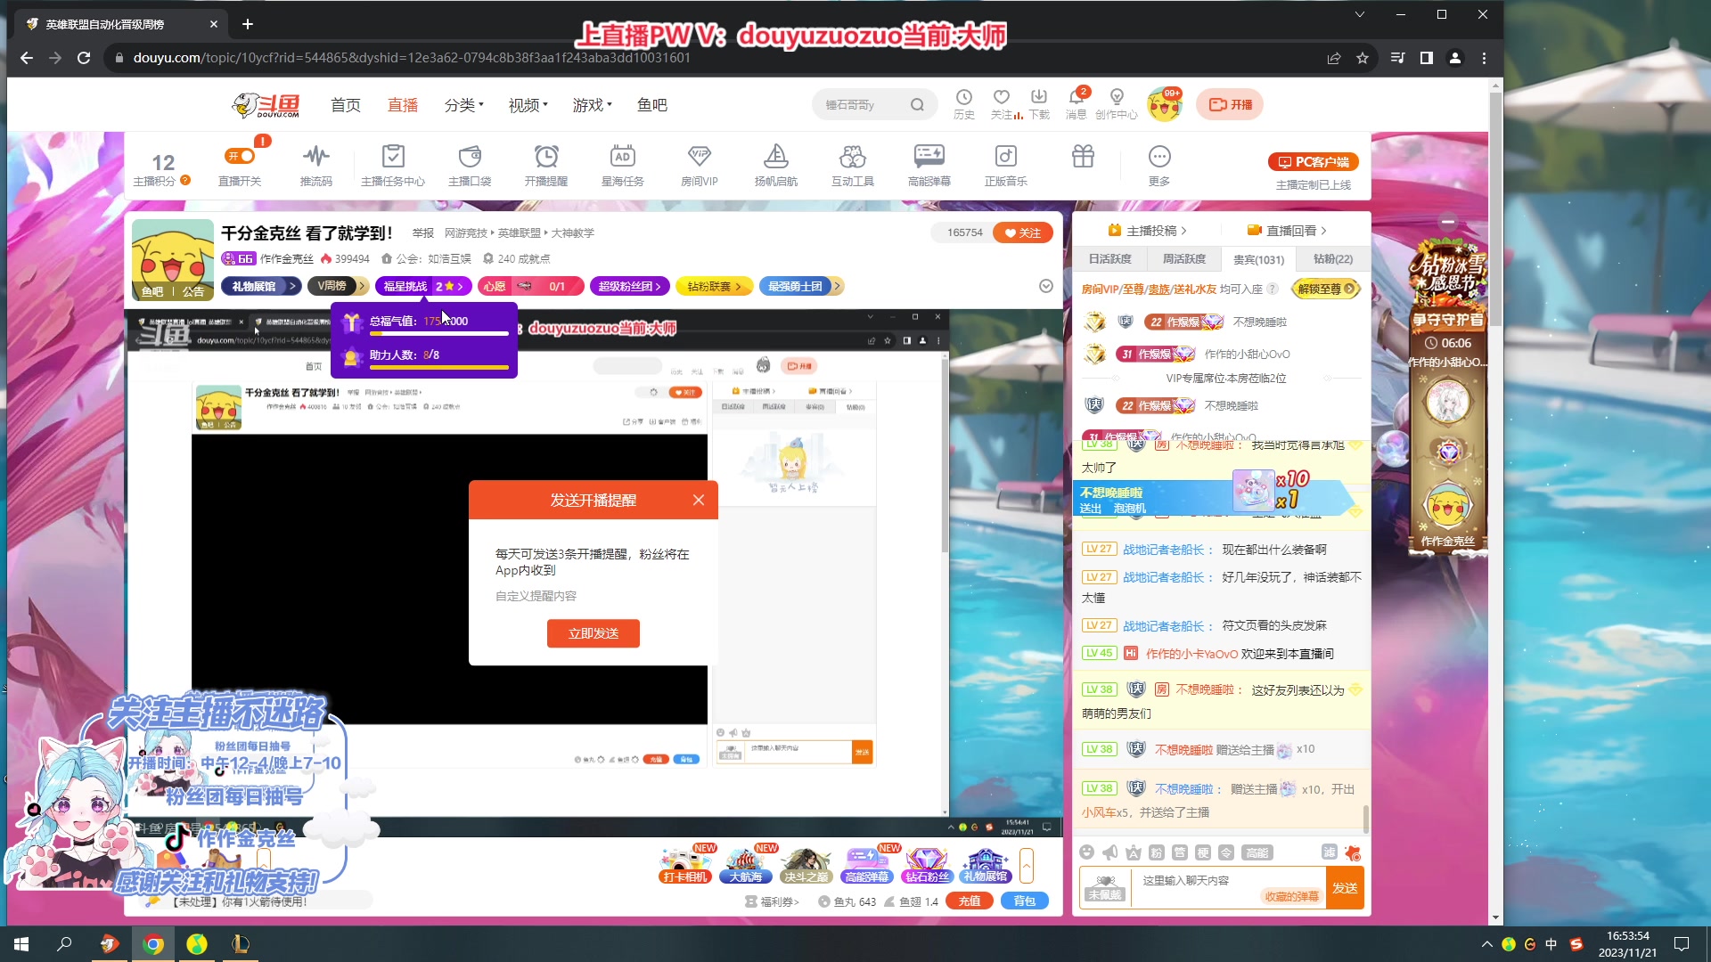This screenshot has width=1711, height=962.
Task: Toggle the 管 option in chat toolbar
Action: [1179, 852]
